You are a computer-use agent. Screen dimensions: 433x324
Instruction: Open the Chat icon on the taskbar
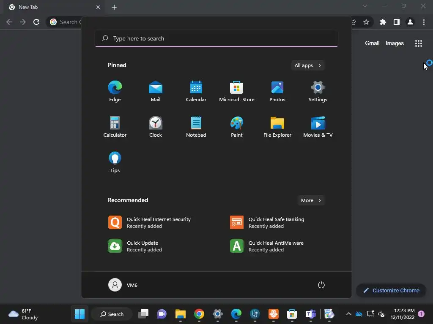point(162,314)
